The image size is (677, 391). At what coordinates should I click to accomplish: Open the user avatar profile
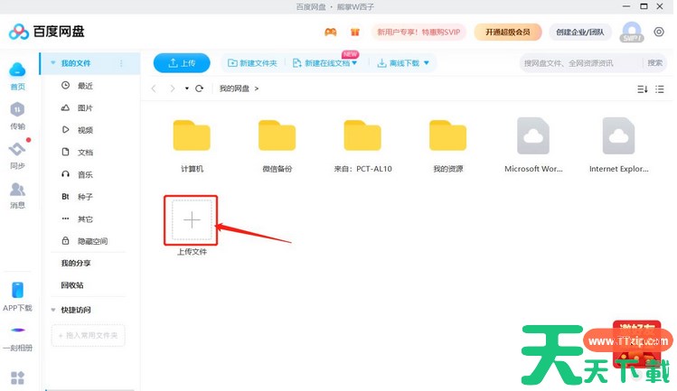(x=632, y=32)
